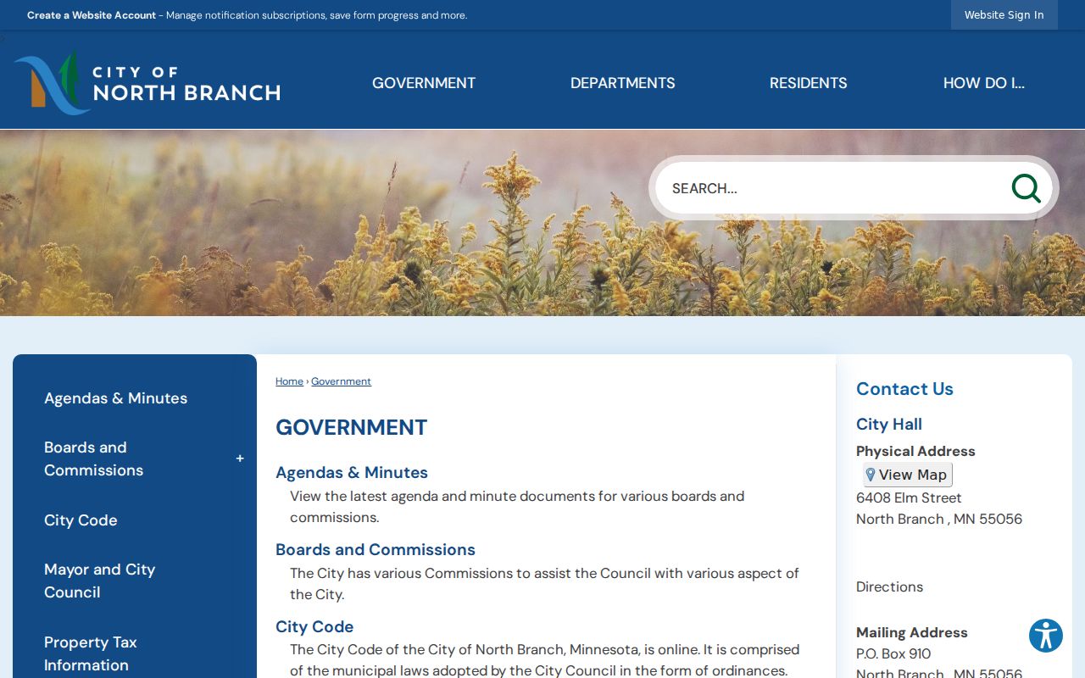This screenshot has height=678, width=1085.
Task: Click the View Map button
Action: coord(908,475)
